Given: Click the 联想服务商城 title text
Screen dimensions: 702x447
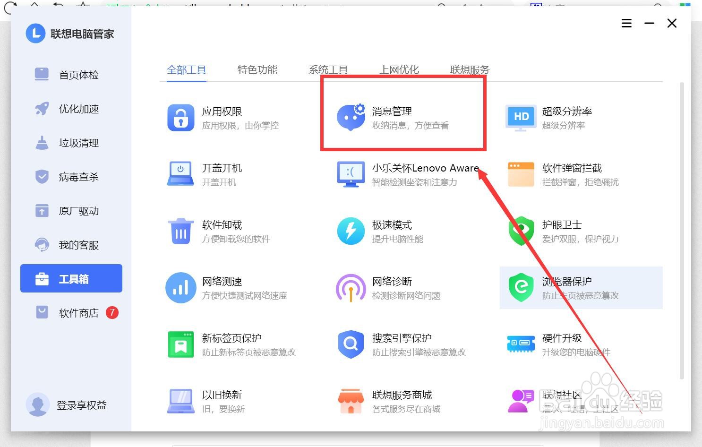Looking at the screenshot, I should pyautogui.click(x=402, y=395).
